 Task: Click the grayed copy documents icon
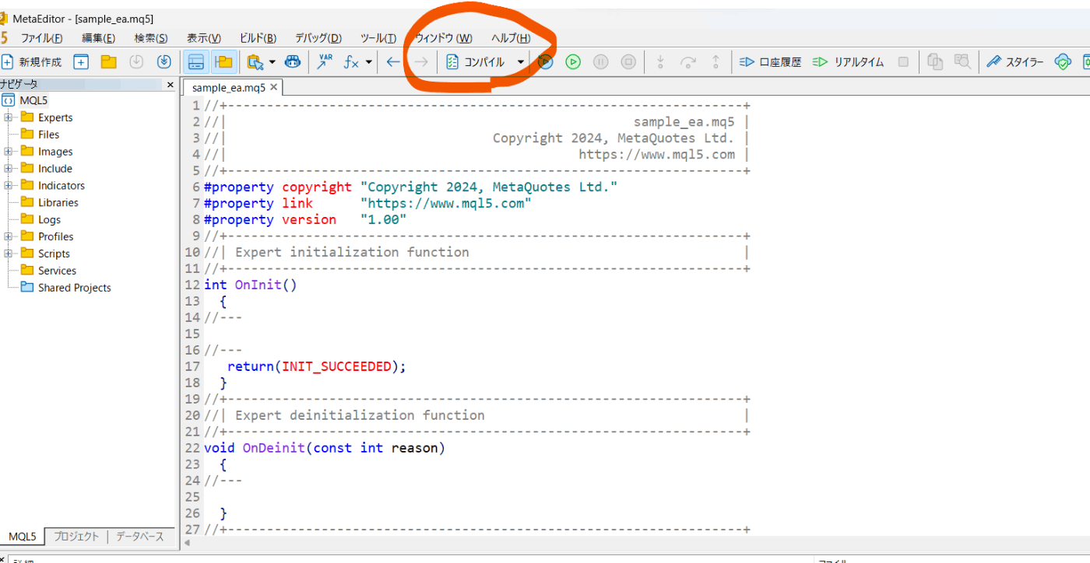(x=935, y=62)
